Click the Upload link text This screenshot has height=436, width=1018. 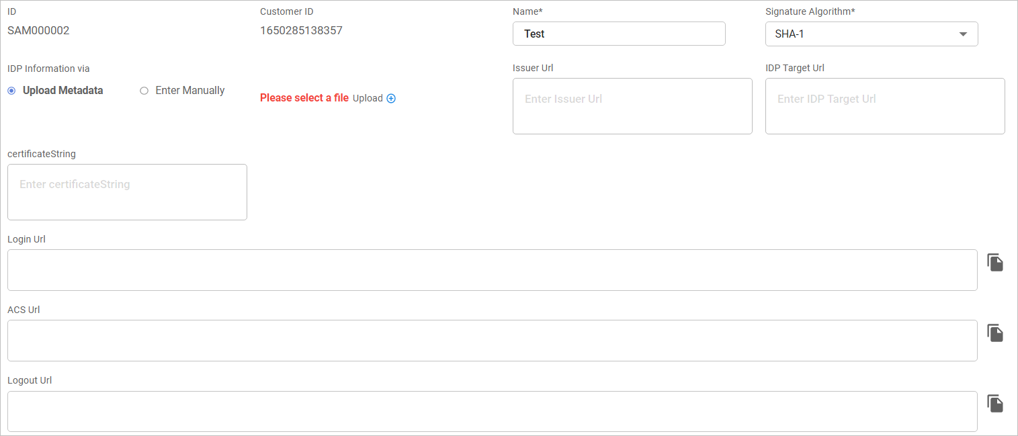coord(368,99)
